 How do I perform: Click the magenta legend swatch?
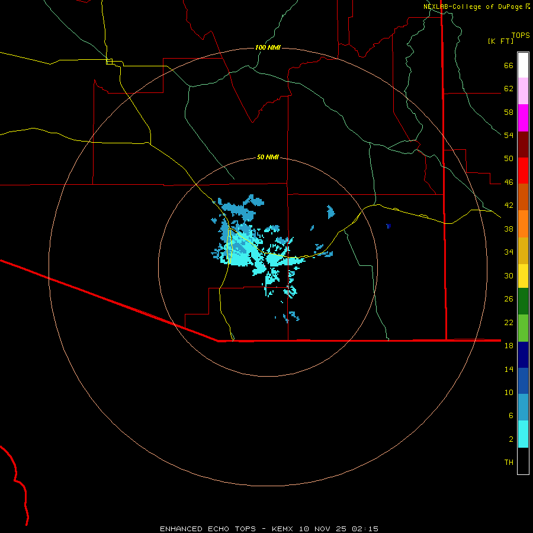coord(523,118)
